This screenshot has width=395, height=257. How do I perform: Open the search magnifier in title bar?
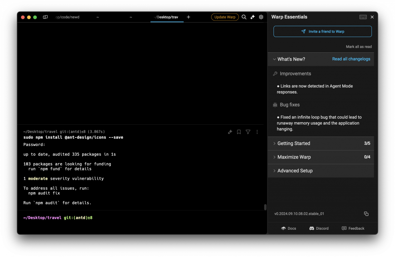[244, 17]
